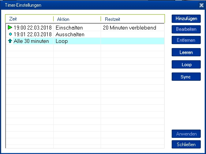Select the Ausschalten action row
The width and height of the screenshot is (206, 154).
85,34
